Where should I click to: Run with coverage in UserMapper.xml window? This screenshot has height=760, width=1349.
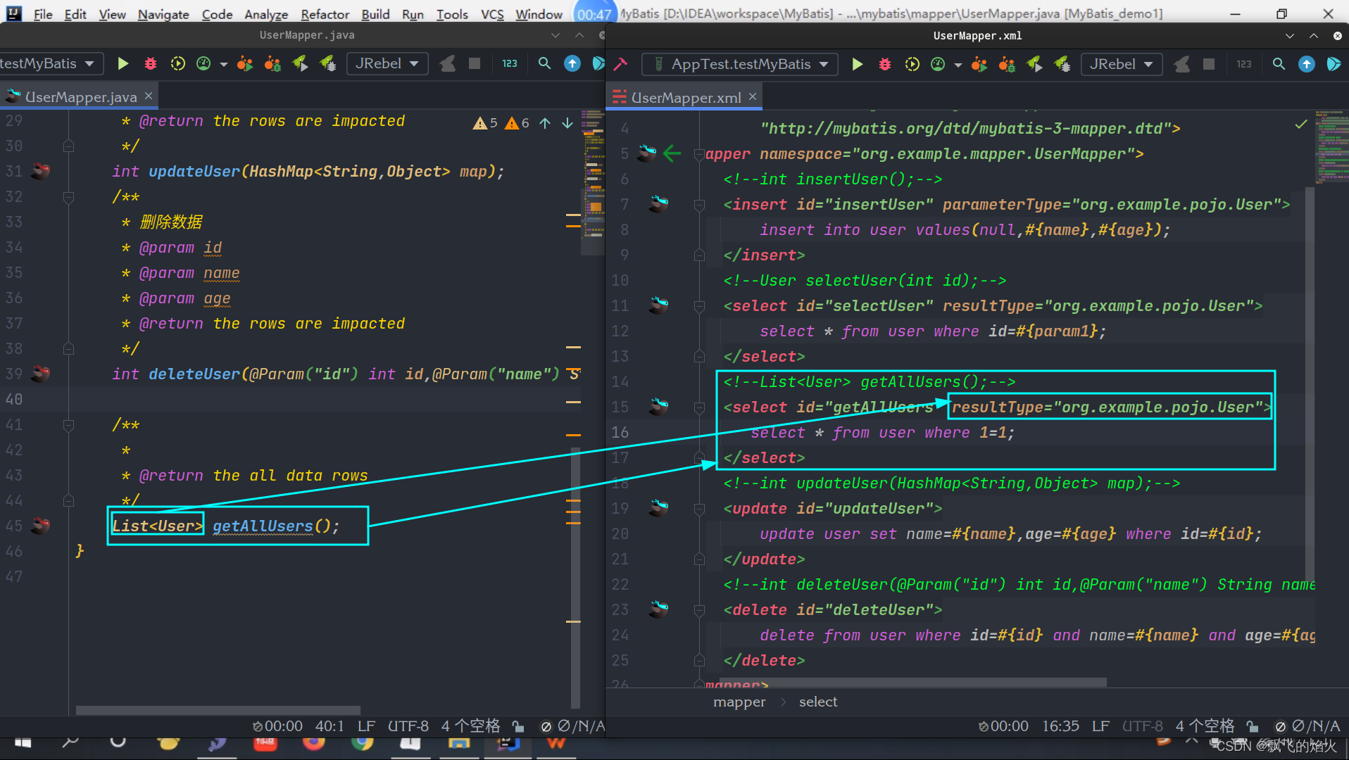(912, 65)
